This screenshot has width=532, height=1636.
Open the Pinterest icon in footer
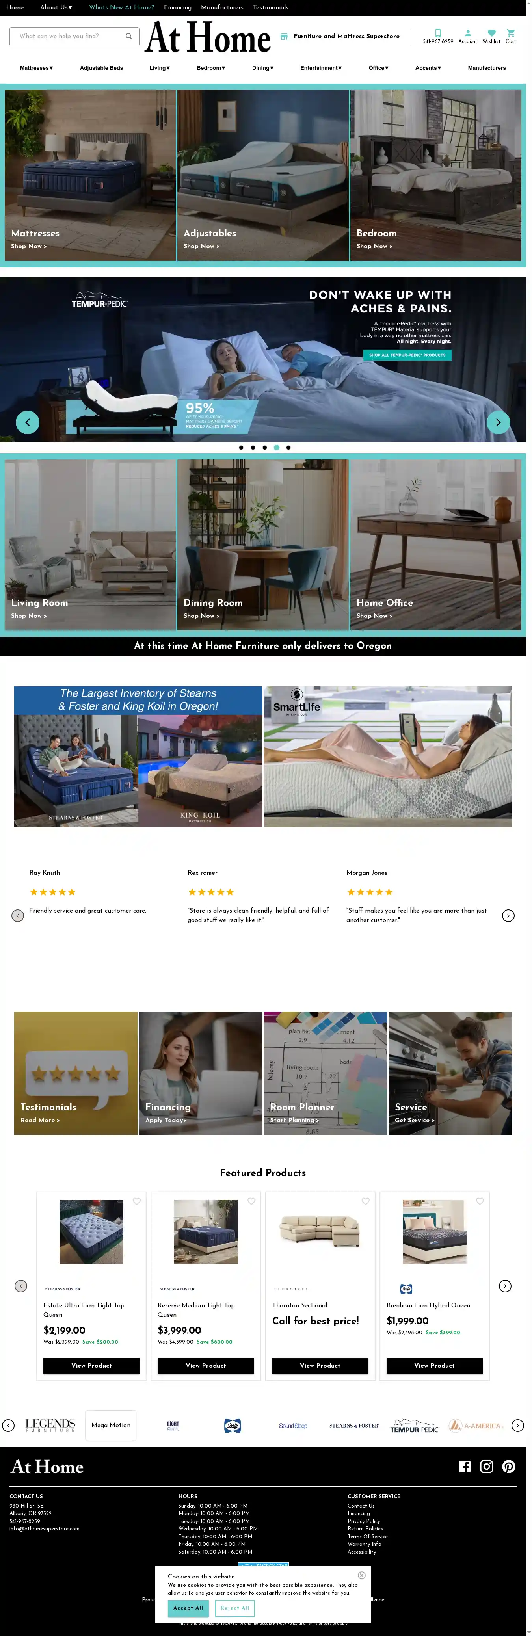click(508, 1467)
